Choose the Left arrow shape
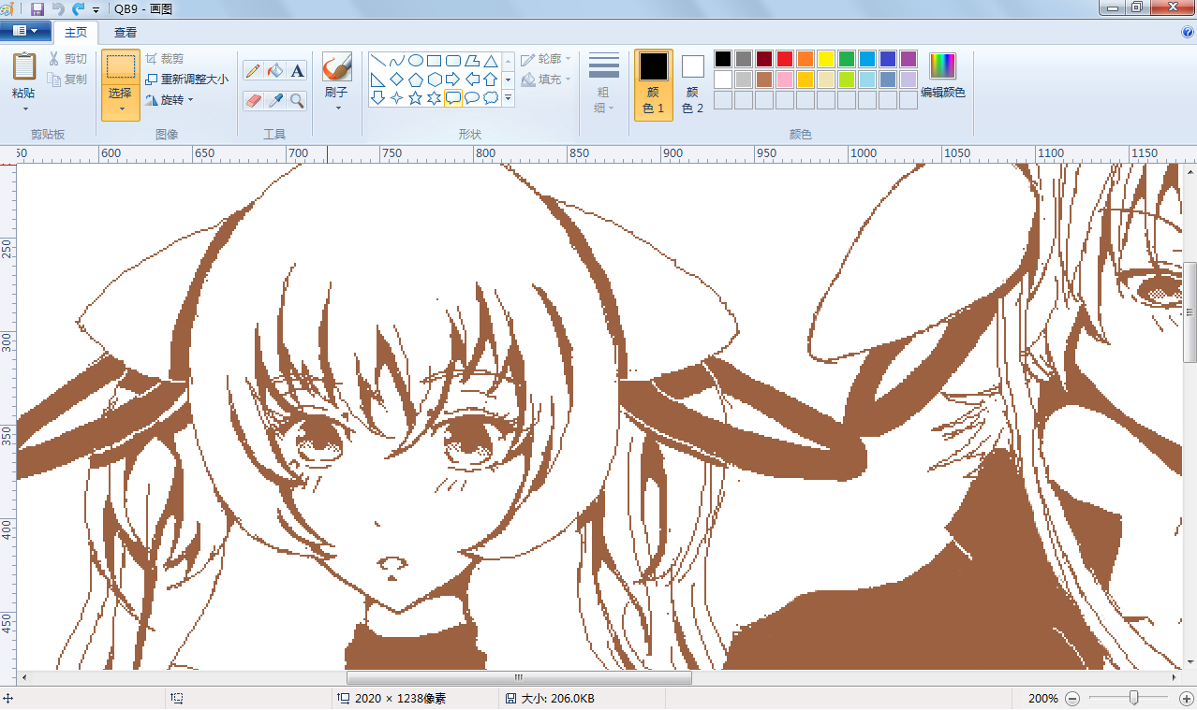 pos(472,80)
